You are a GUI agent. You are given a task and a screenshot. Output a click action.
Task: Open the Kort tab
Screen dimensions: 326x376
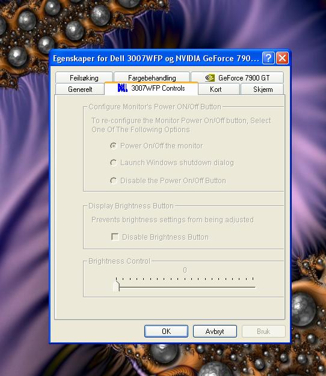click(x=219, y=89)
